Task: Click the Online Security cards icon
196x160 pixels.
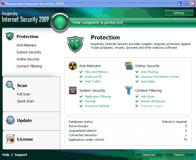Action: click(x=129, y=66)
